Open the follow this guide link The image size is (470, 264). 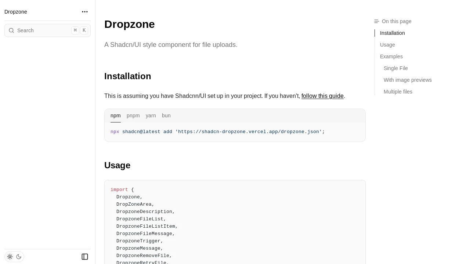click(x=322, y=96)
